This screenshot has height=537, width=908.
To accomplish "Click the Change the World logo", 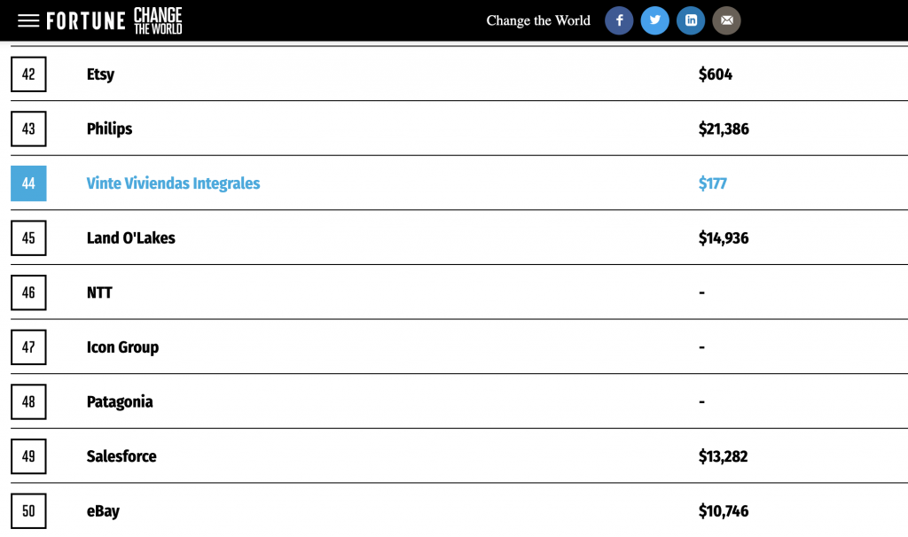I will click(158, 20).
